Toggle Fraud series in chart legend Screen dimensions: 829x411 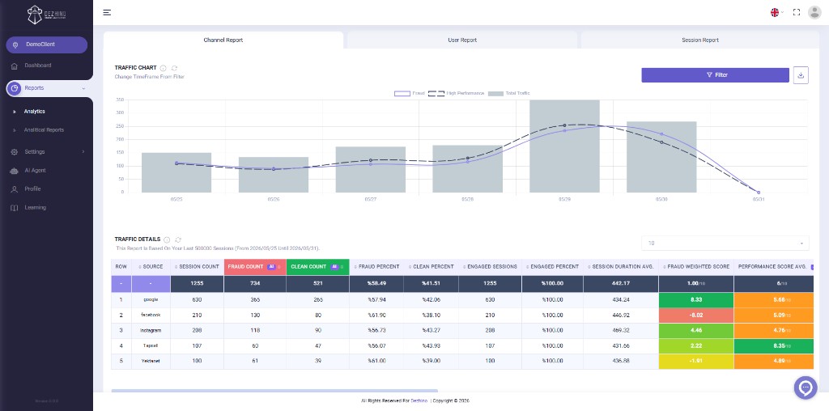point(410,94)
